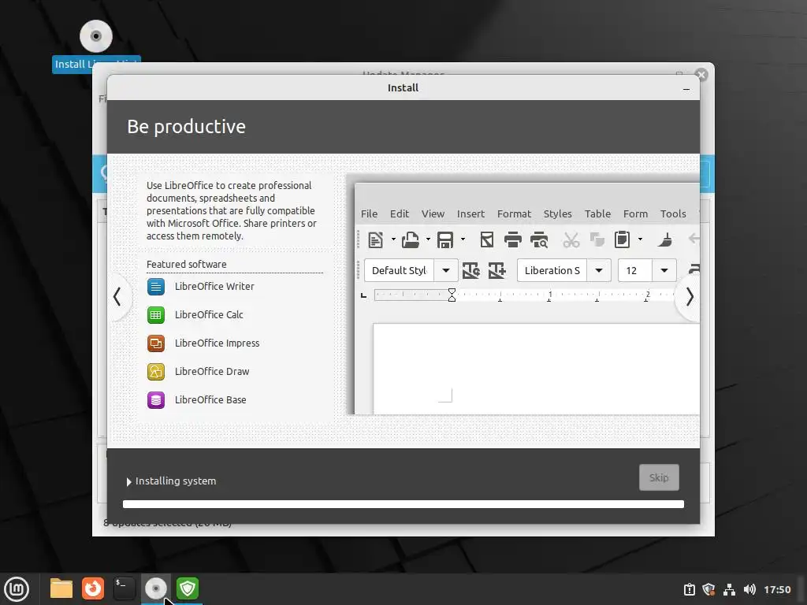Select the LibreOffice Draw icon
Screen dimensions: 807x605
(x=156, y=372)
